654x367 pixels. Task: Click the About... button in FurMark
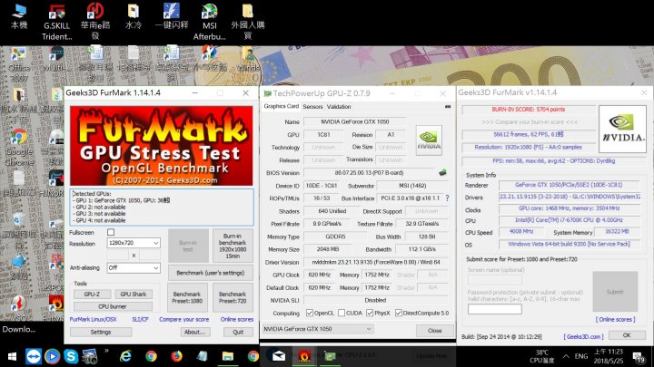click(x=194, y=332)
